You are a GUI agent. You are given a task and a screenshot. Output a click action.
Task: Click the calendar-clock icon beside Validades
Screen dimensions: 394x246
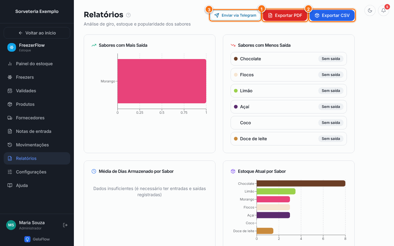10,91
